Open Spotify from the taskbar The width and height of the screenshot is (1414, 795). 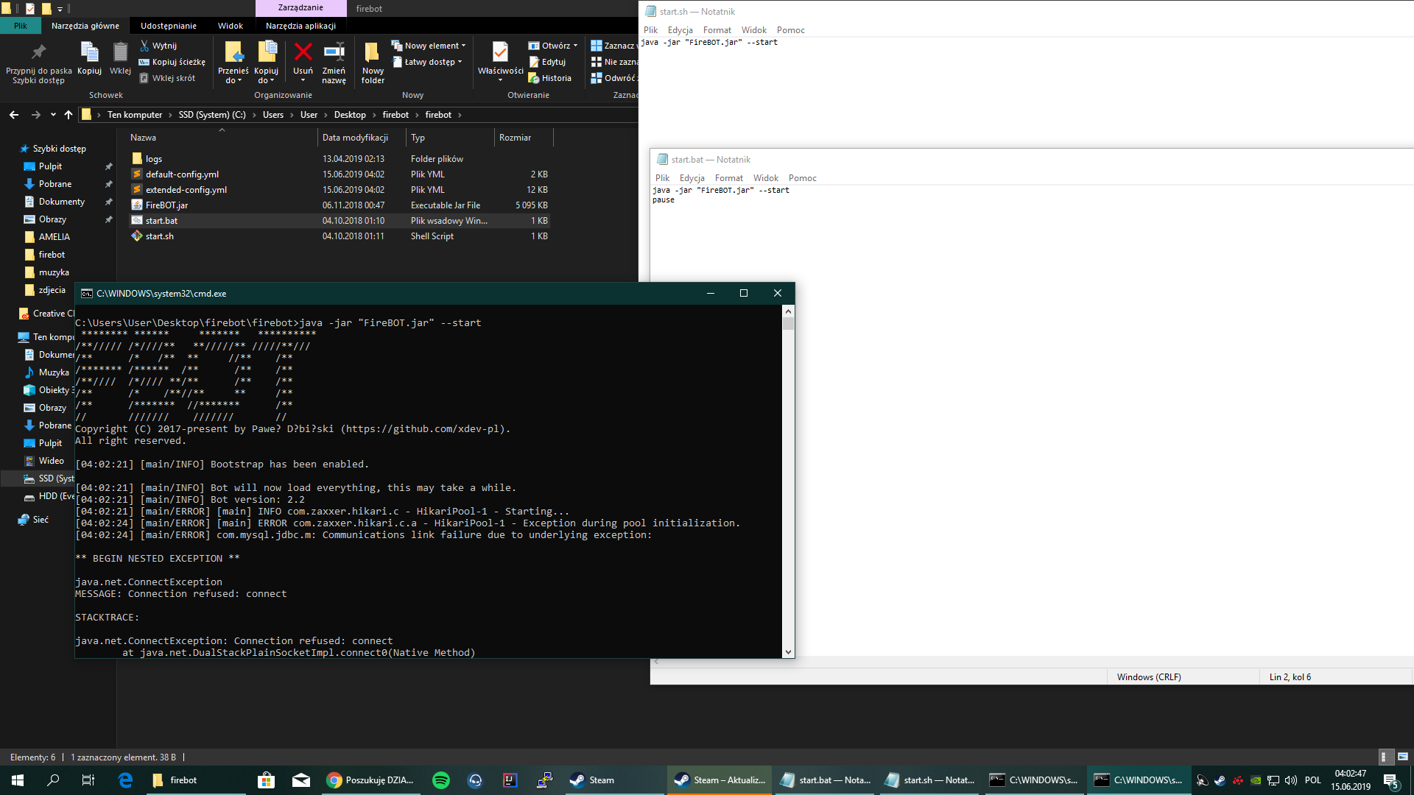pyautogui.click(x=441, y=780)
